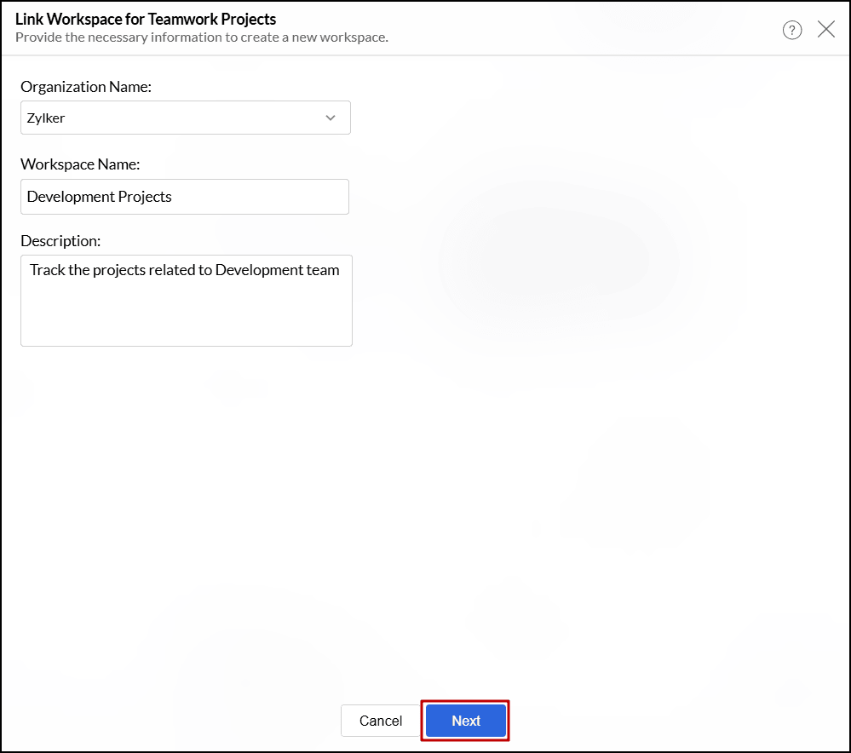
Task: Click the subtitle about creating a new workspace
Action: (x=202, y=37)
